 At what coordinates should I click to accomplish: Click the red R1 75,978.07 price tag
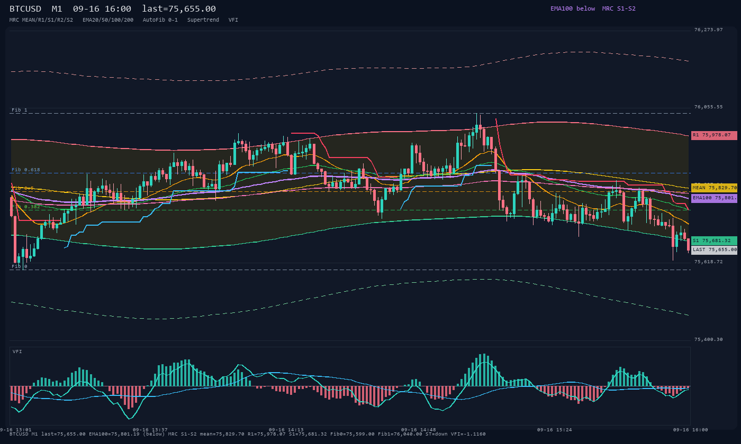coord(714,135)
